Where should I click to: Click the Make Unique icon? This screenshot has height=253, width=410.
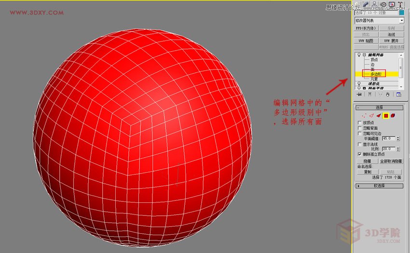pos(380,94)
